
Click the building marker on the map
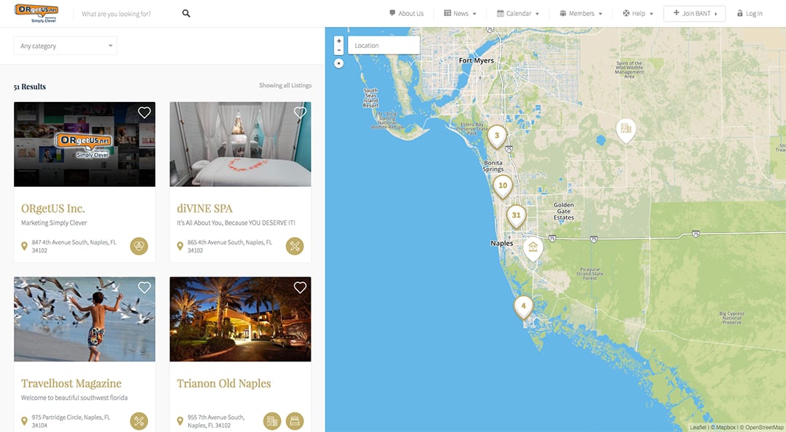(626, 129)
